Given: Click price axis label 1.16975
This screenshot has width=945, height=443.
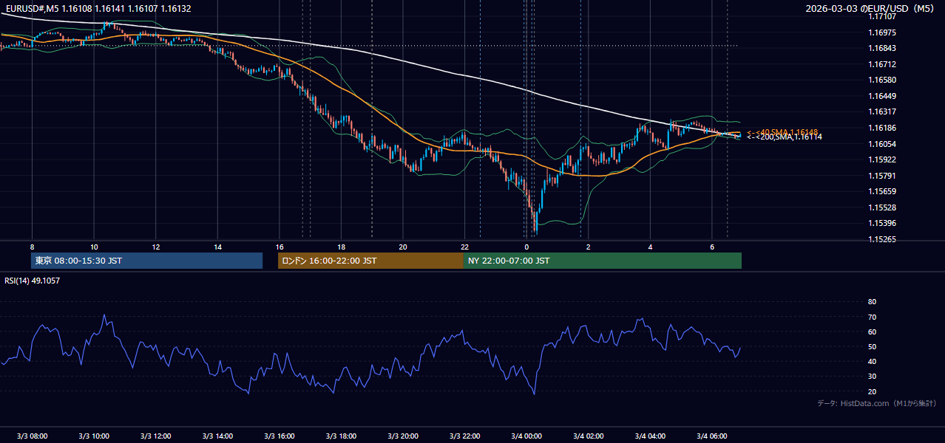Looking at the screenshot, I should click(882, 32).
